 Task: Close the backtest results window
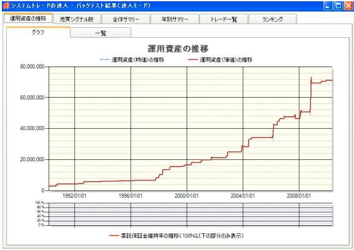coord(348,6)
